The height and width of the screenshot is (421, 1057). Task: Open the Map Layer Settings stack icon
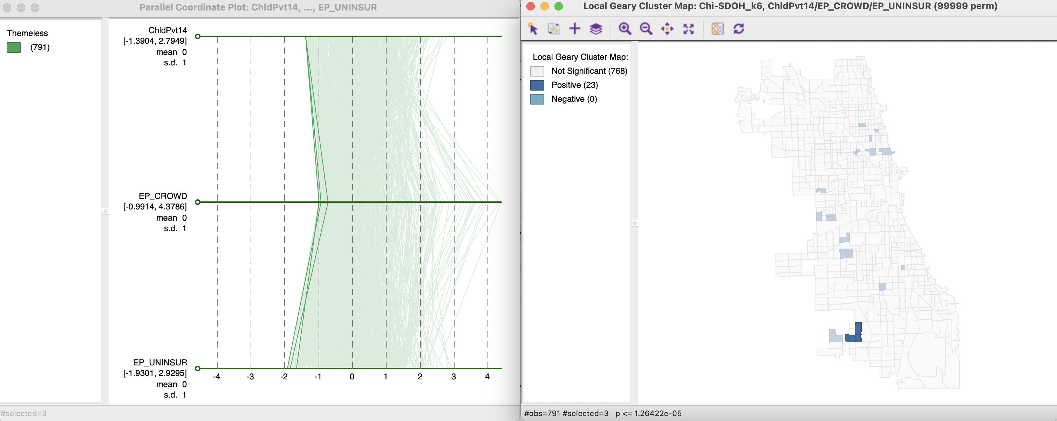pos(596,29)
